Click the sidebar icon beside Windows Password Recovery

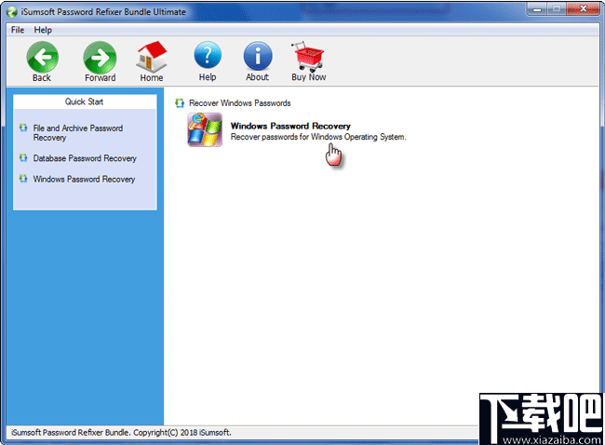coord(23,179)
